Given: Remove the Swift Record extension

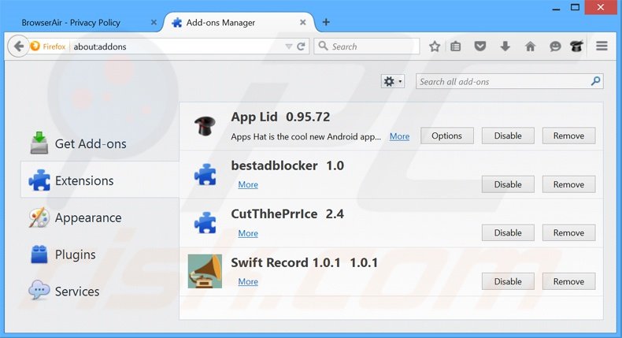Looking at the screenshot, I should pyautogui.click(x=568, y=281).
